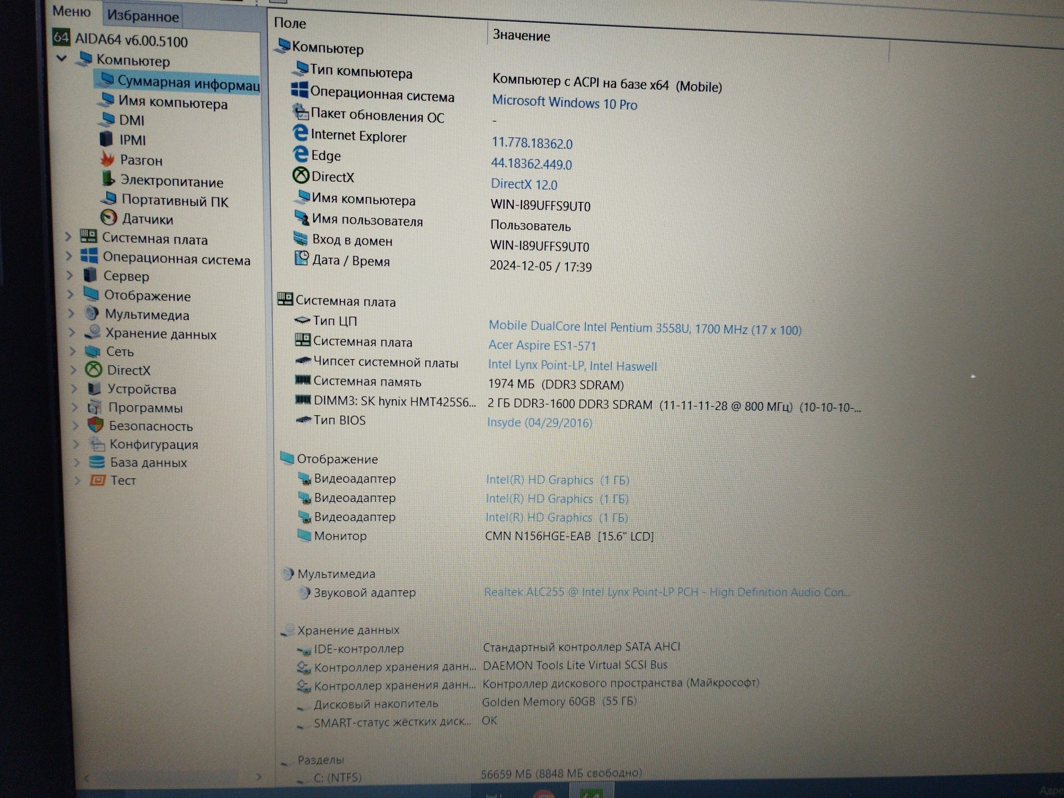Click the IPMI icon in tree
The image size is (1064, 798).
(106, 139)
